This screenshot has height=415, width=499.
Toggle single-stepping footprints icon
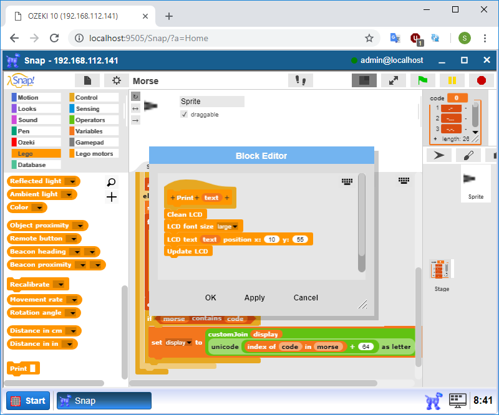click(x=301, y=80)
